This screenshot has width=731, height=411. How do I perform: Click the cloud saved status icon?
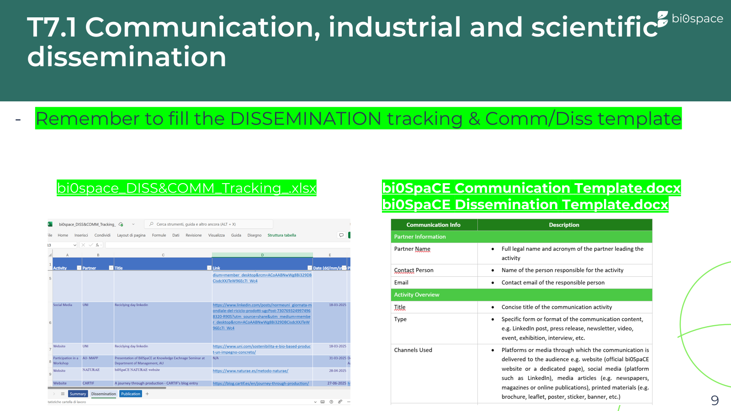[121, 224]
